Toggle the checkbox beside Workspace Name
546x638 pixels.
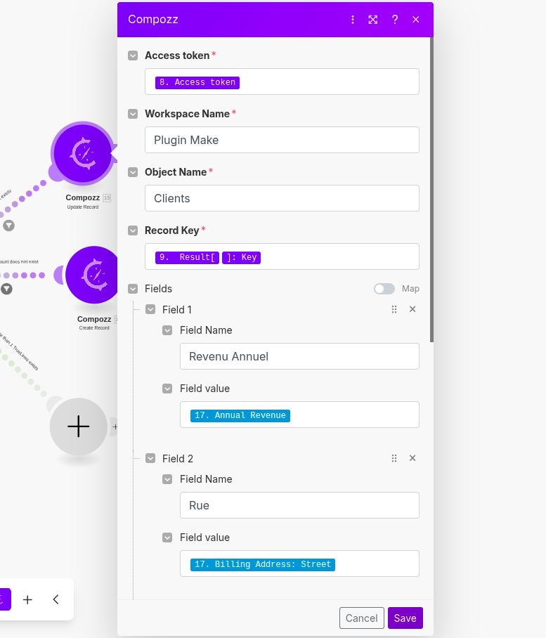(x=132, y=114)
